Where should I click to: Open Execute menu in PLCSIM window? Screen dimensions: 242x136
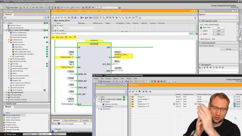[108, 79]
